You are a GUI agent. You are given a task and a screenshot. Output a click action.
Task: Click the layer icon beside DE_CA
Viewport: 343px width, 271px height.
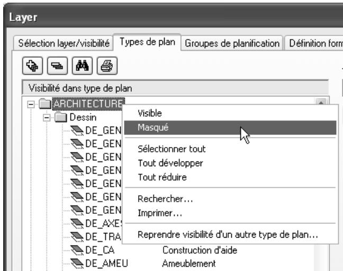(x=77, y=250)
